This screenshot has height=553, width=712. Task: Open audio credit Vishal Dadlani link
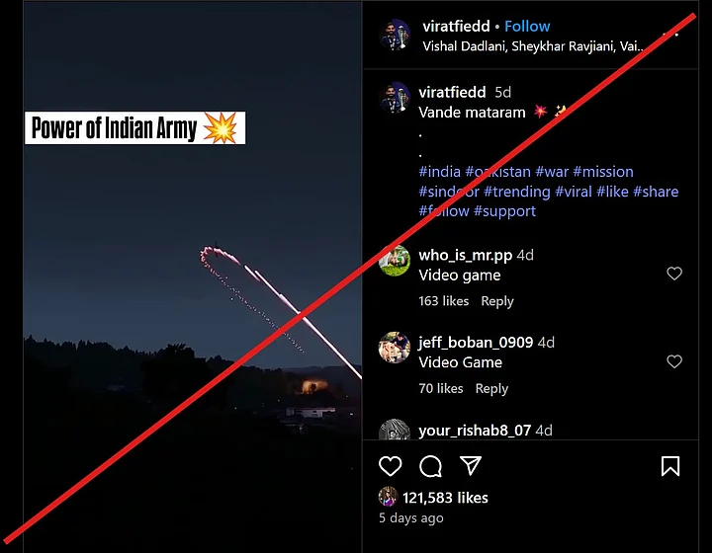[465, 46]
